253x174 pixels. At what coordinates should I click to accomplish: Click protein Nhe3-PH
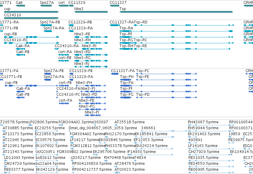point(91,86)
